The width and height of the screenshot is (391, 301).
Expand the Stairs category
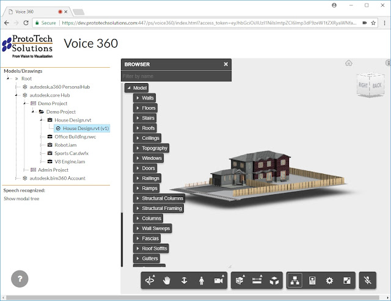click(x=137, y=118)
